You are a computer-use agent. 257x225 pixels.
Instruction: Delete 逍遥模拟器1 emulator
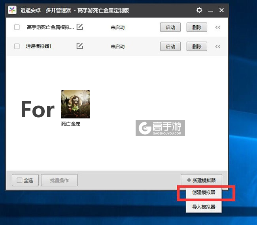(197, 46)
